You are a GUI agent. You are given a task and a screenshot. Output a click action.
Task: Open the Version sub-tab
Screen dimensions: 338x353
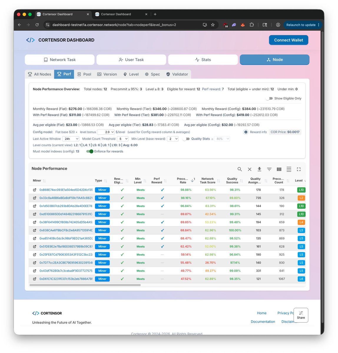pos(107,74)
